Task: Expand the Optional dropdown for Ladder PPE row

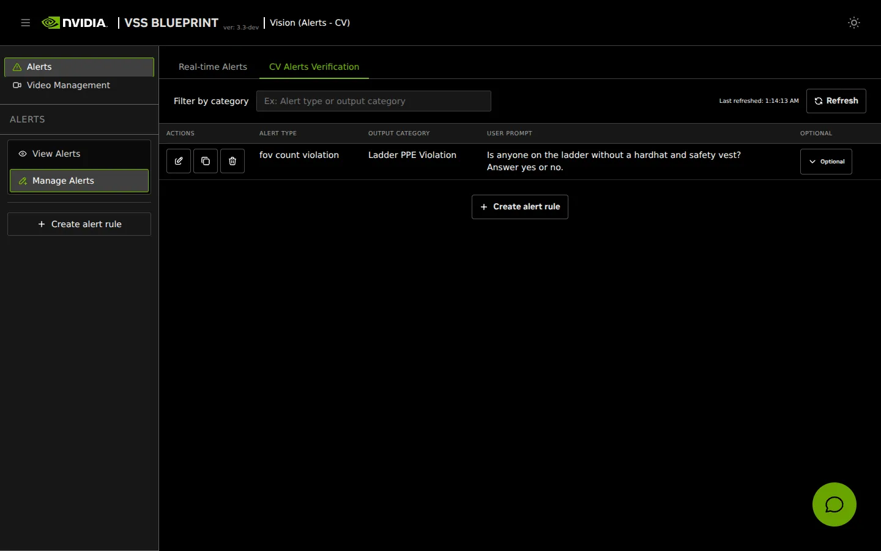Action: point(826,162)
